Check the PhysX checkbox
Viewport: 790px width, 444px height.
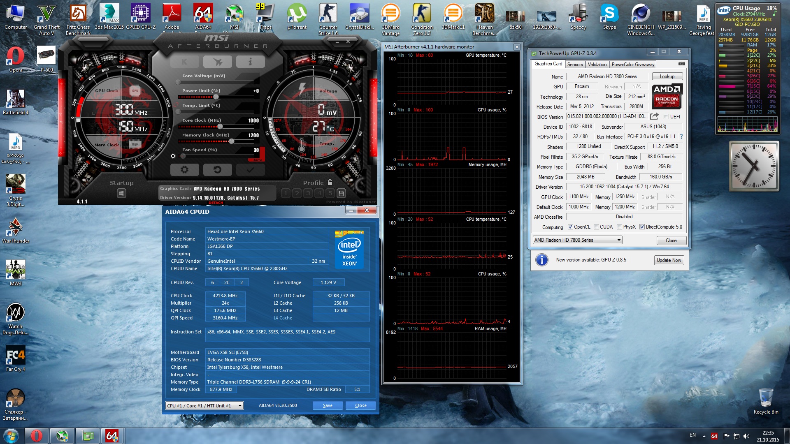[619, 227]
